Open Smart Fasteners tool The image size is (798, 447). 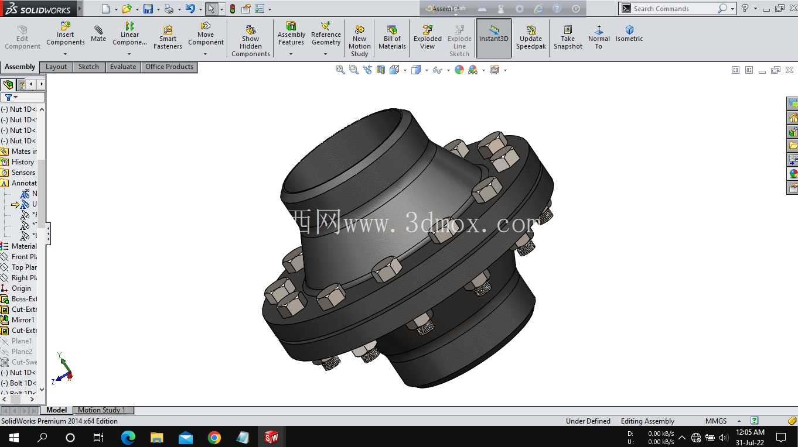click(168, 37)
